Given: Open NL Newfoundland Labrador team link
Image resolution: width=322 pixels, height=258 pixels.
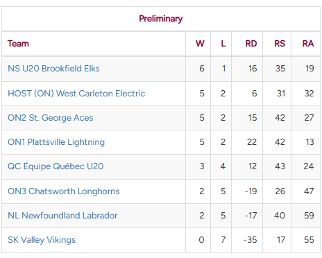Looking at the screenshot, I should click(62, 216).
